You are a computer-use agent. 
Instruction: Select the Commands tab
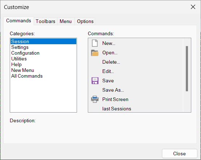pos(18,20)
